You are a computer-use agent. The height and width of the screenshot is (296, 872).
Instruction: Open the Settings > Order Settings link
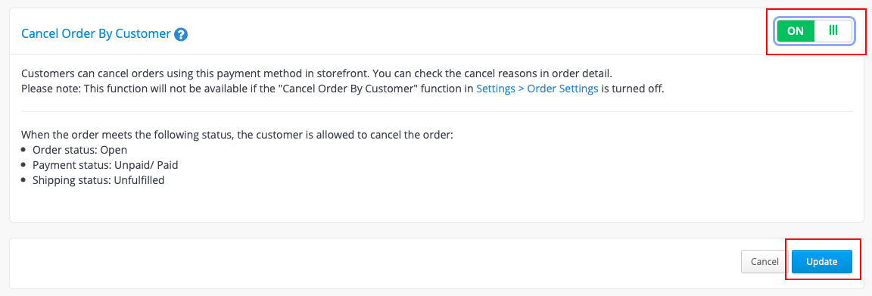(x=537, y=89)
